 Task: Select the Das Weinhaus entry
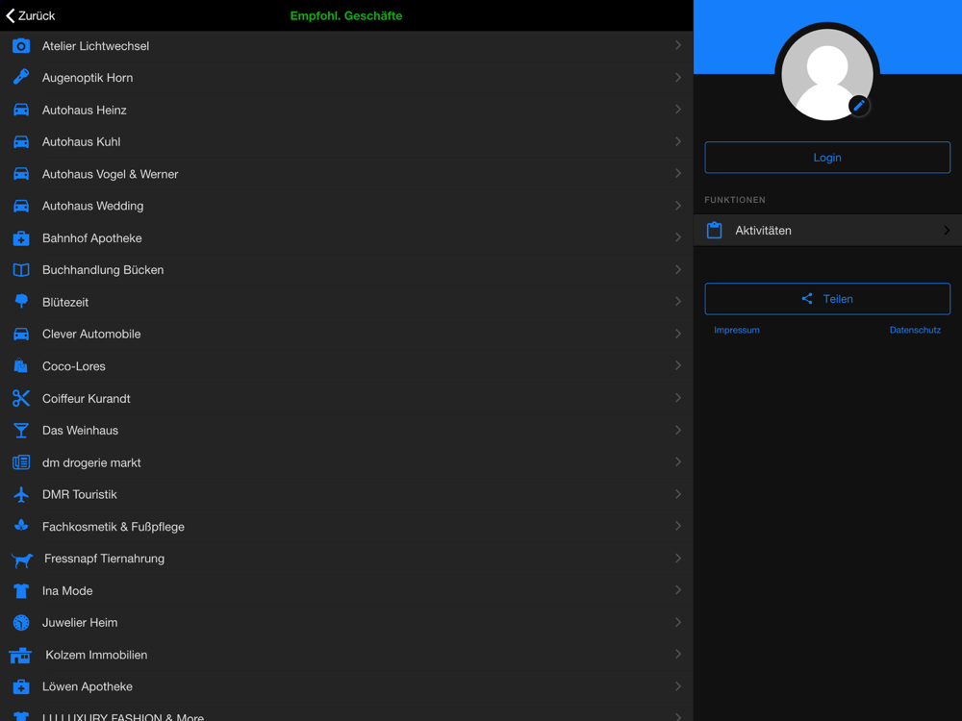[x=346, y=431]
